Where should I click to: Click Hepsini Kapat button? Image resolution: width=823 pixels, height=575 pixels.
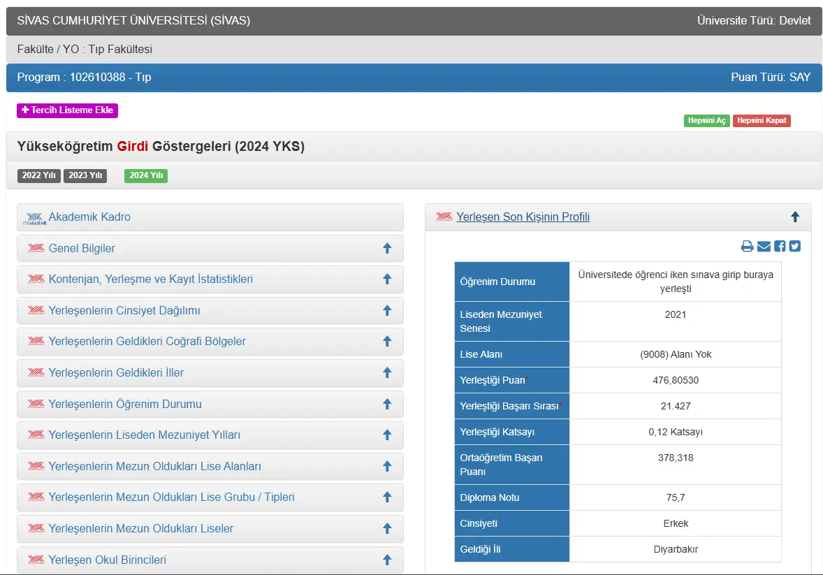click(762, 120)
